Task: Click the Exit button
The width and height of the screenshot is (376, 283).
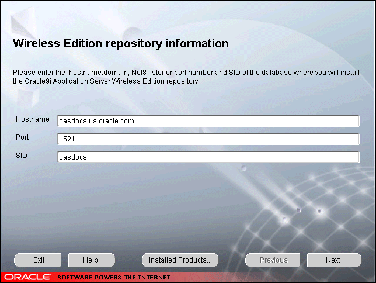Action: (37, 260)
